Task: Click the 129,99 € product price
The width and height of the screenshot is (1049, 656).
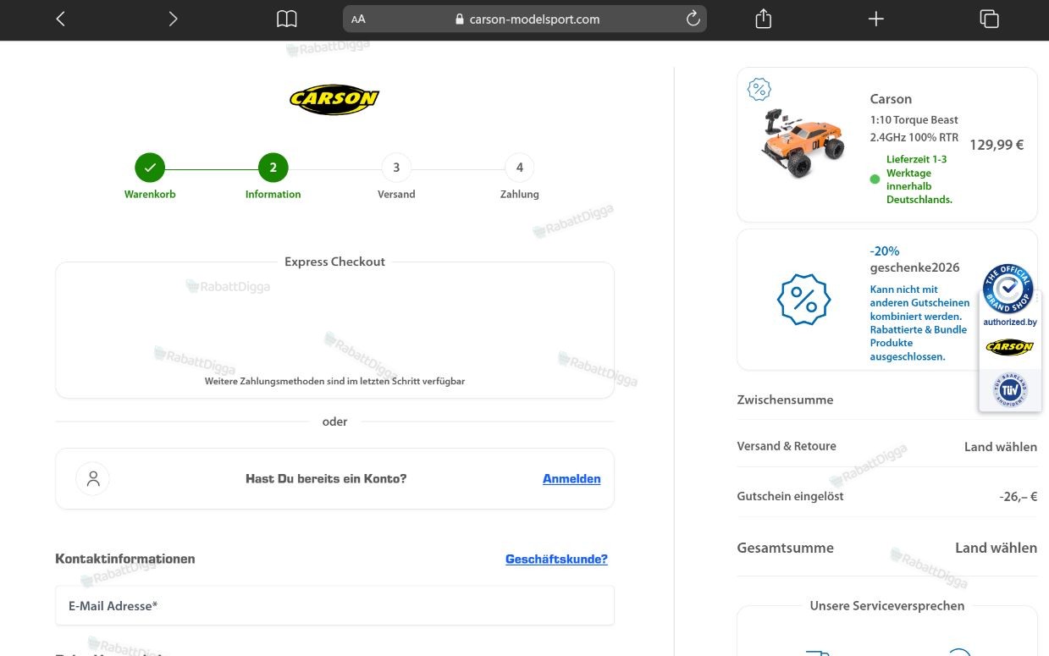Action: pyautogui.click(x=997, y=145)
